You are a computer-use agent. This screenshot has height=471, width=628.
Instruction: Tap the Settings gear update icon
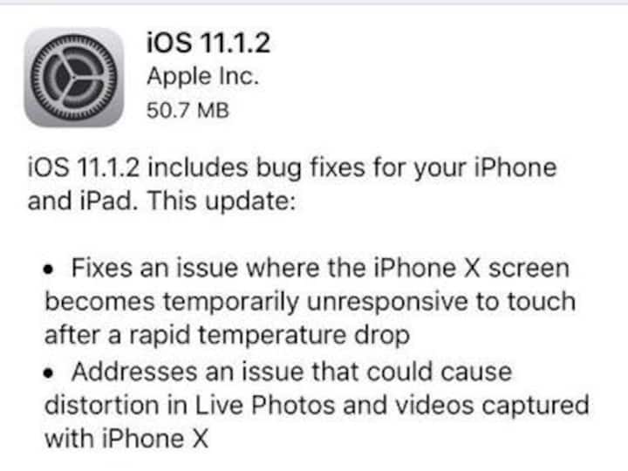[74, 78]
